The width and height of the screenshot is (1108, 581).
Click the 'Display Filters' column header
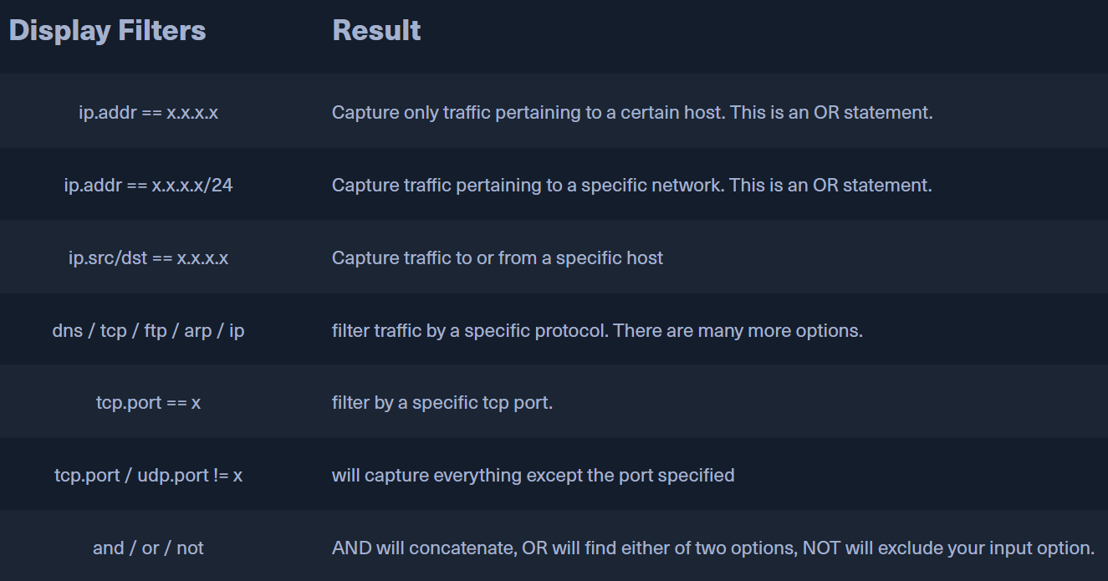107,31
